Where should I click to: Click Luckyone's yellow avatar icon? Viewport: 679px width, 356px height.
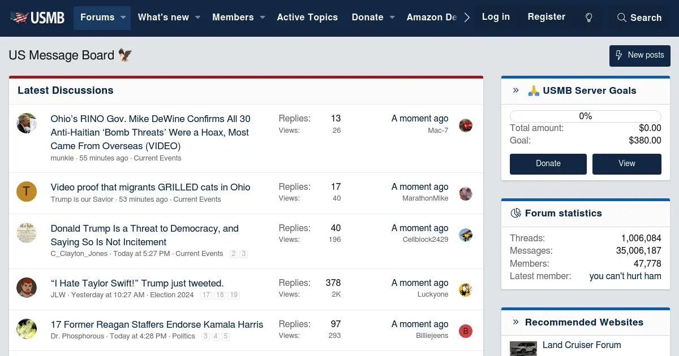465,290
